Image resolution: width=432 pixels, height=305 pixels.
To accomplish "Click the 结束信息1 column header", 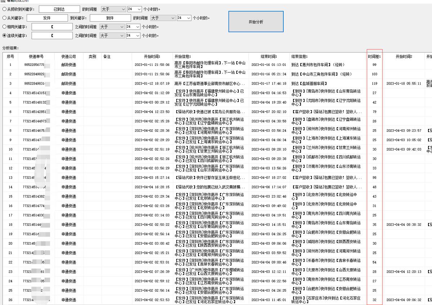I will [328, 57].
